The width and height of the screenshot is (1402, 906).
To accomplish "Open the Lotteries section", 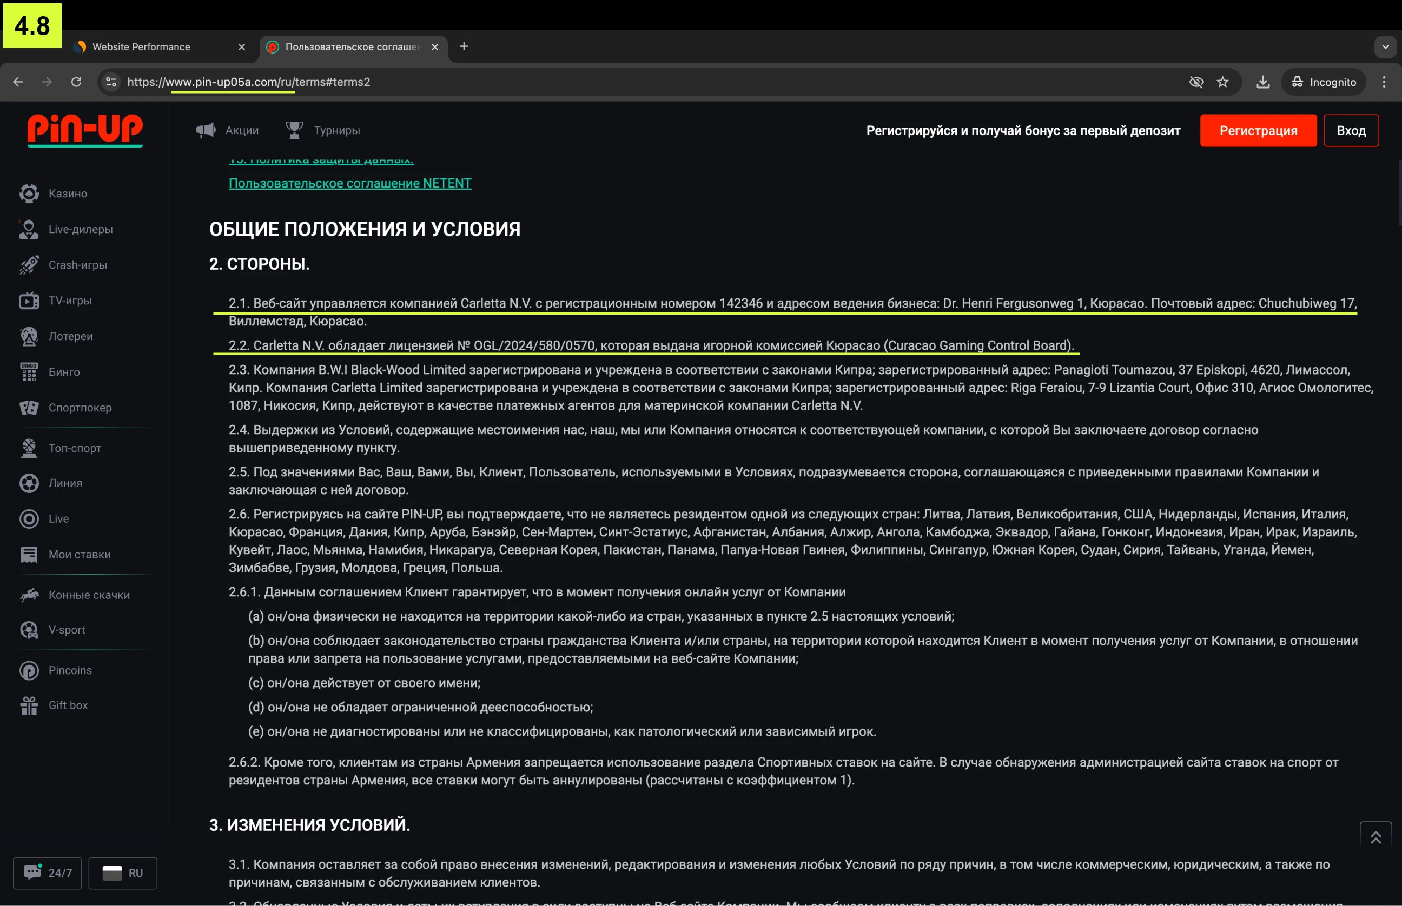I will [x=70, y=336].
